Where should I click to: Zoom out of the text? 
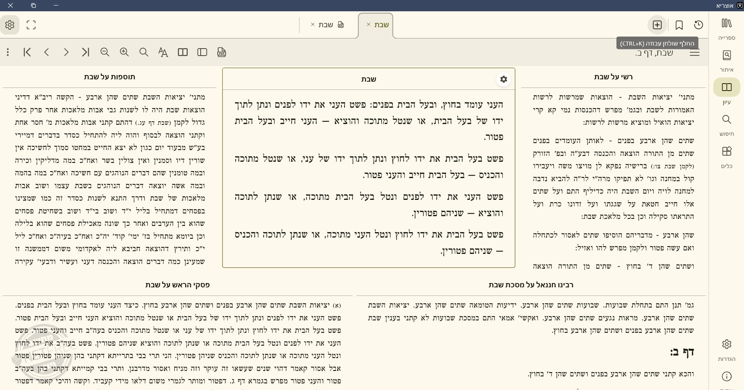(x=105, y=52)
